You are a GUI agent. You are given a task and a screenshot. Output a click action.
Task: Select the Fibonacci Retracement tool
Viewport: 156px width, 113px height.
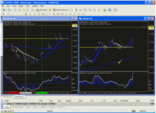(30, 14)
